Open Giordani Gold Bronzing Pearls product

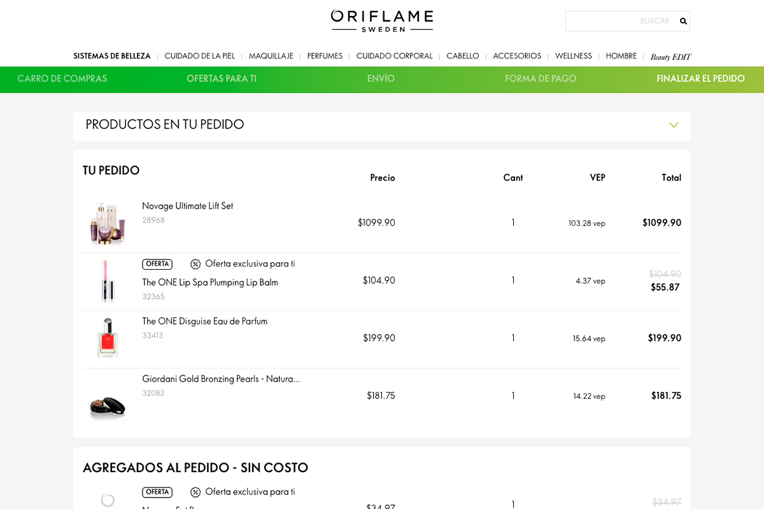[221, 379]
